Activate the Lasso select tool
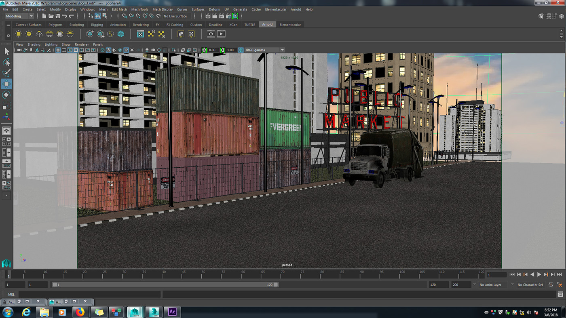Screen dimensions: 566x318 point(6,63)
